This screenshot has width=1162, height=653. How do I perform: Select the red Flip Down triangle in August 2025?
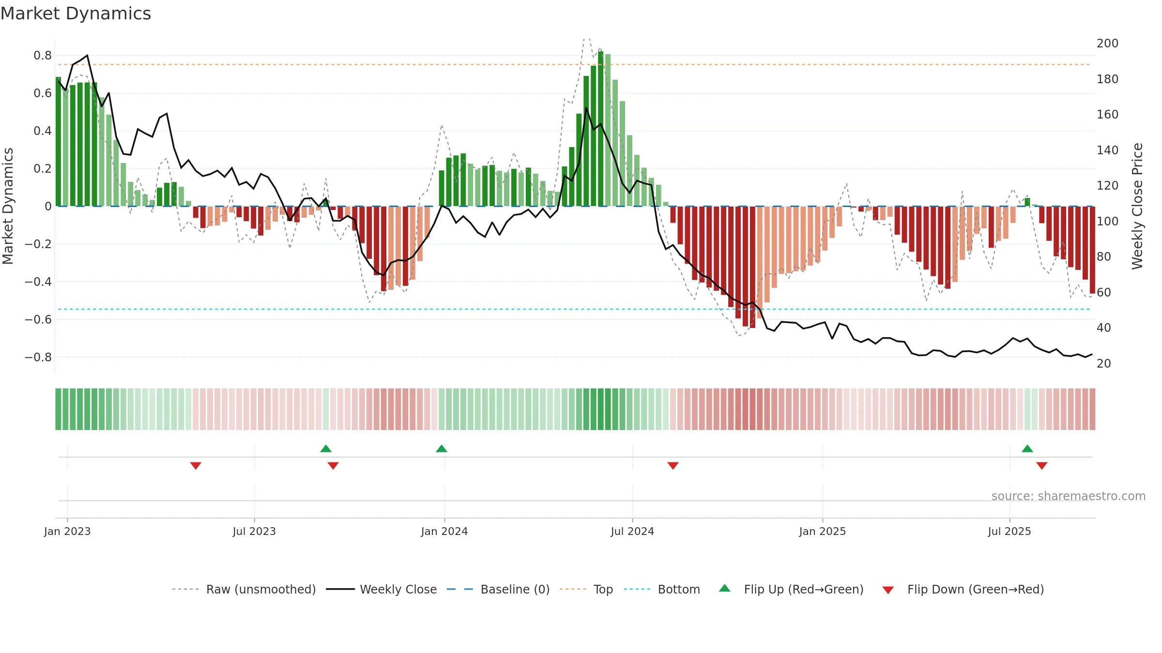pos(1042,466)
